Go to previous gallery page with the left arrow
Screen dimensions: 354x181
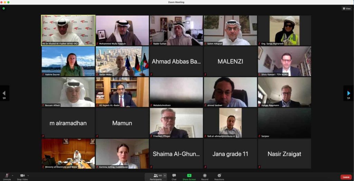coord(4,93)
